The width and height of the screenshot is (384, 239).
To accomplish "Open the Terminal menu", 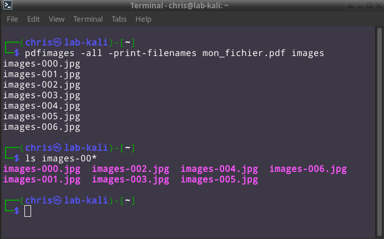I will (x=88, y=19).
